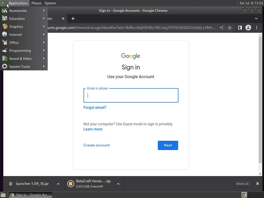Close the downloads bar
264x198 pixels.
[258, 184]
